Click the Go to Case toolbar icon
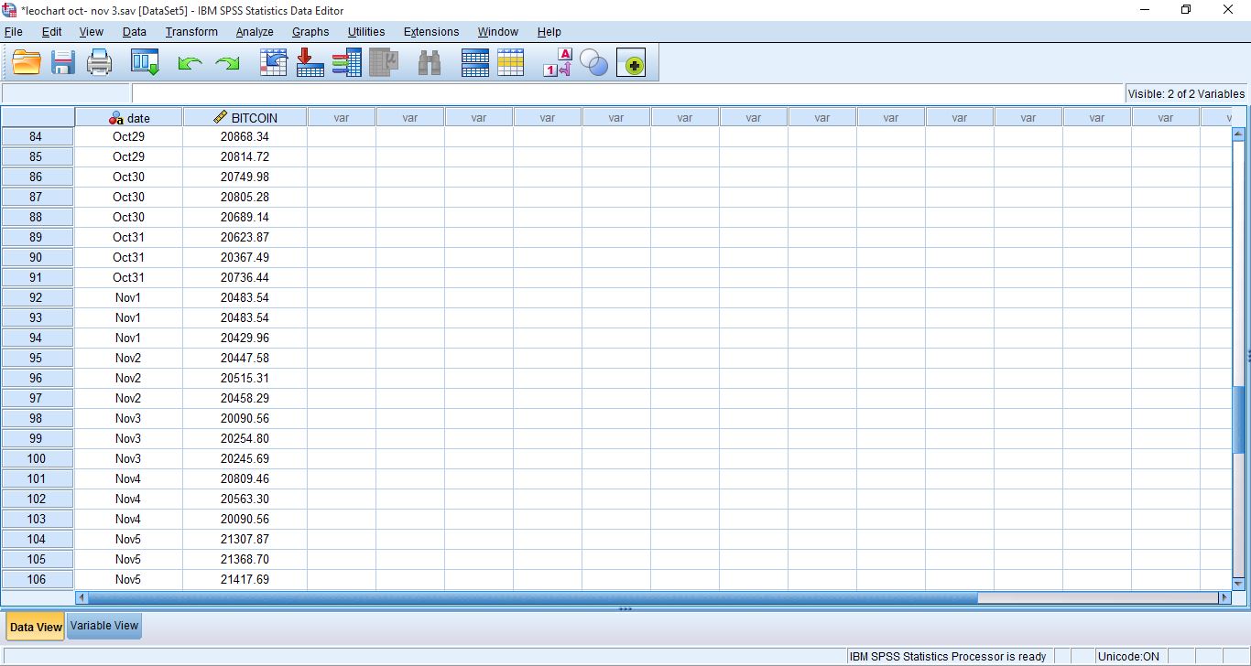Screen dimensions: 1251x666 click(274, 63)
